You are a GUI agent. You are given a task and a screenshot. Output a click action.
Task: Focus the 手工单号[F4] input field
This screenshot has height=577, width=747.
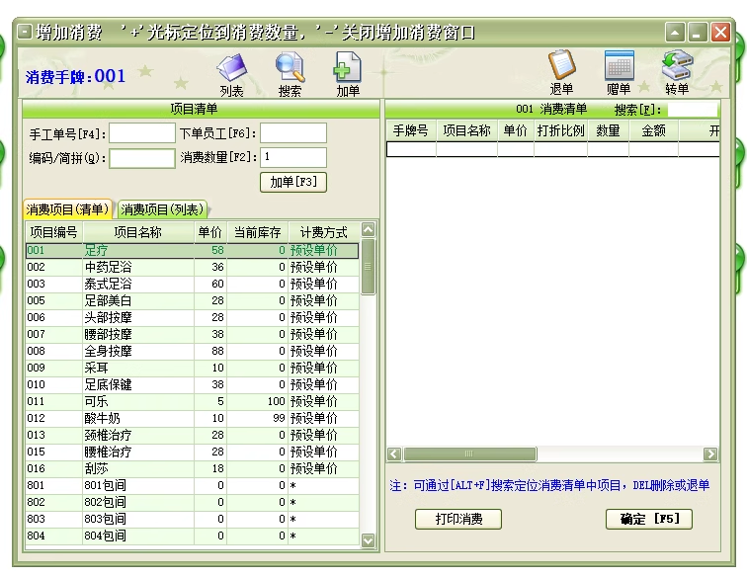(x=142, y=133)
